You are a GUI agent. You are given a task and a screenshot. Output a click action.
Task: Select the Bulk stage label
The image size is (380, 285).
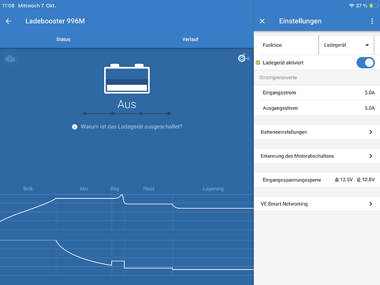(28, 189)
